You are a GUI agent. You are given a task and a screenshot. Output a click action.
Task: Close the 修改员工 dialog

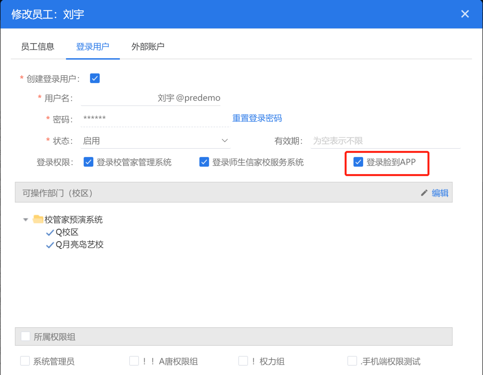pos(465,14)
